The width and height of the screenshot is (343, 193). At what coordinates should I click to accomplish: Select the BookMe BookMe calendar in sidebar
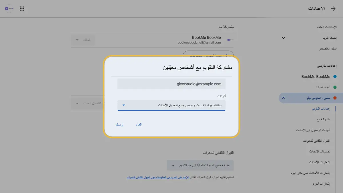[316, 77]
